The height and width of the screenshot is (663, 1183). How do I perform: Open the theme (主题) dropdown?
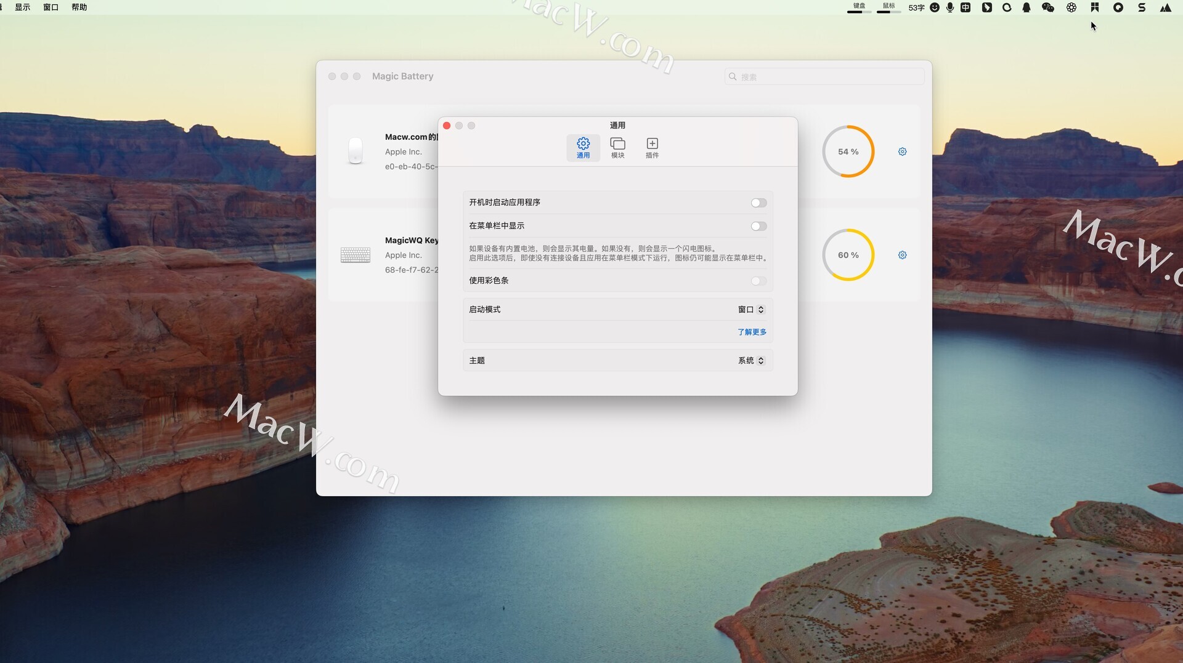click(751, 361)
